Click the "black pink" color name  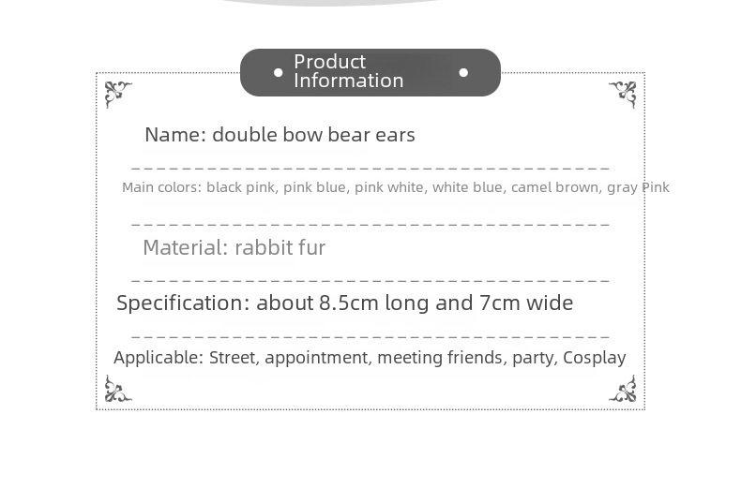pos(240,187)
